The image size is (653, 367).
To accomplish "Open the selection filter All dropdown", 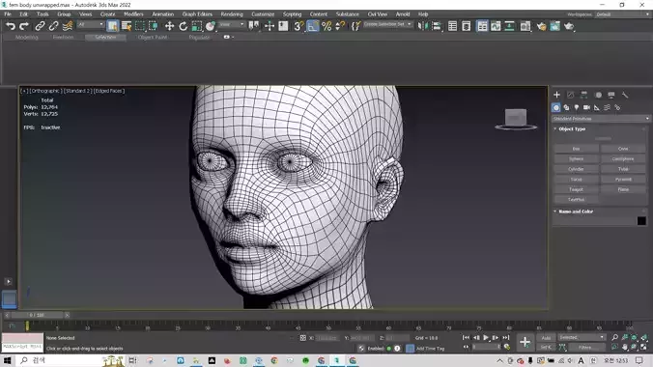I will [x=91, y=24].
